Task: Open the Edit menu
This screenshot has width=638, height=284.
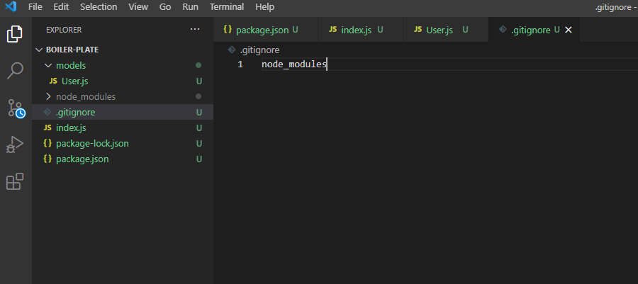Action: pyautogui.click(x=61, y=7)
